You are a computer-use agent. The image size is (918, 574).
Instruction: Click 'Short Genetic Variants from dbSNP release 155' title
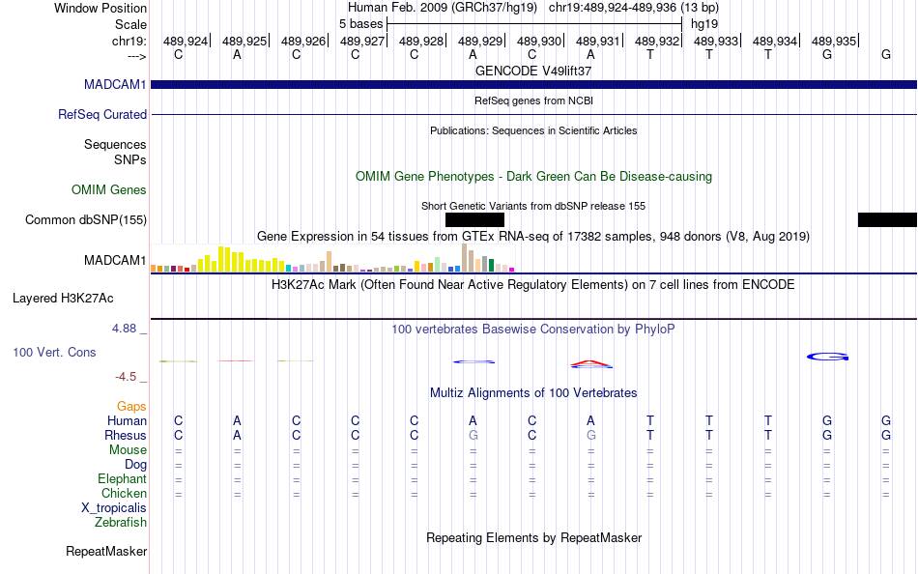533,206
